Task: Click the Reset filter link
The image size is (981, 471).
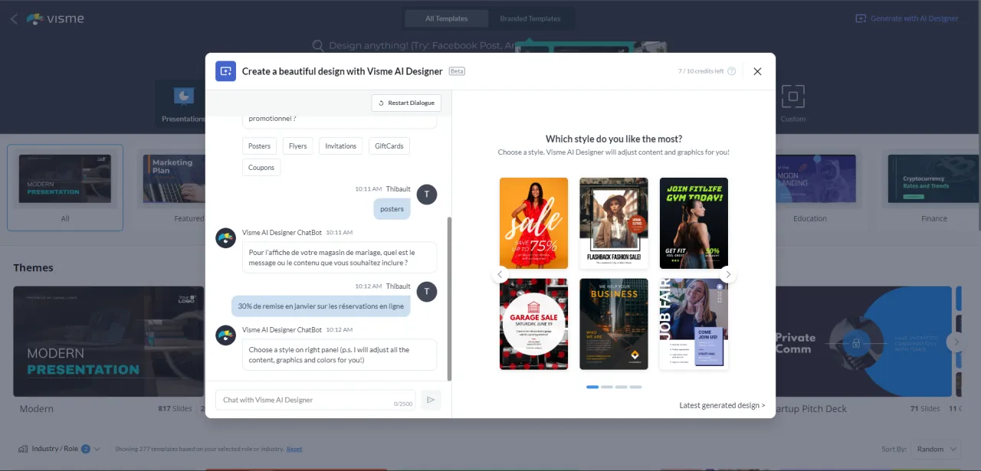Action: tap(294, 450)
